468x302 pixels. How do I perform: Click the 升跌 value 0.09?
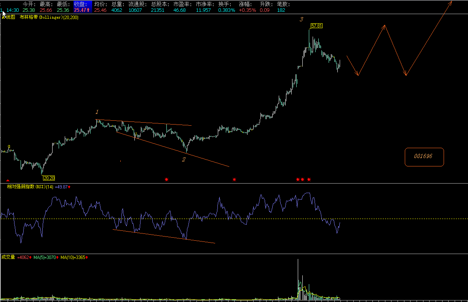[x=265, y=10]
